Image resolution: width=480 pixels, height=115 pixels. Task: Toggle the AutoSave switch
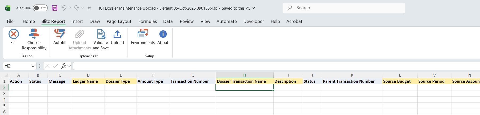click(40, 8)
